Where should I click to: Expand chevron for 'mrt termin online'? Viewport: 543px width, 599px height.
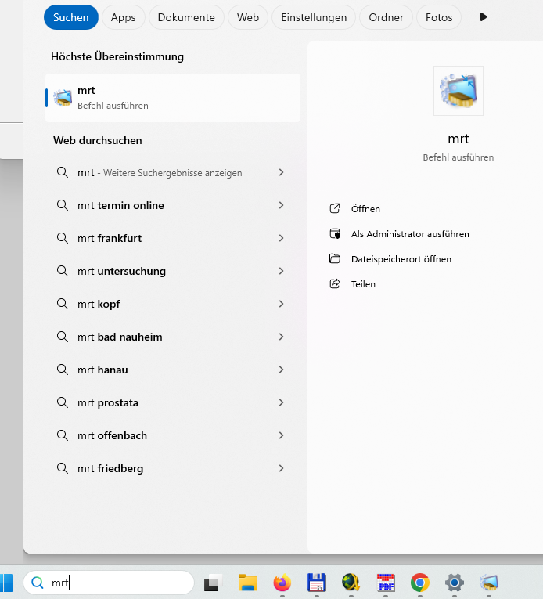pos(282,205)
